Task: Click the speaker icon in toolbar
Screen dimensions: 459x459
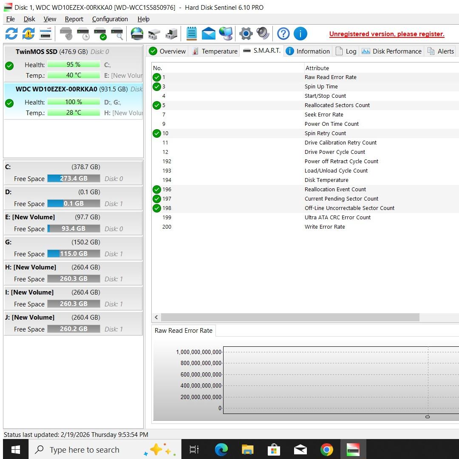Action: tap(263, 34)
